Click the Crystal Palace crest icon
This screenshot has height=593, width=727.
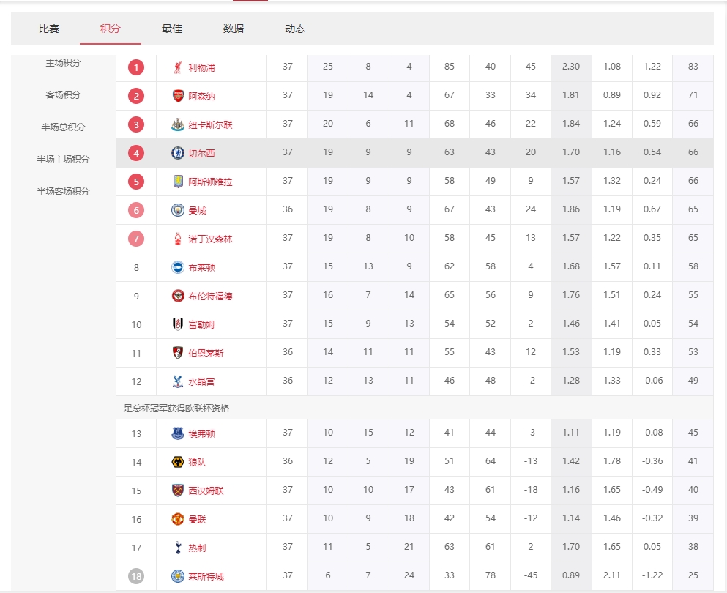coord(178,381)
